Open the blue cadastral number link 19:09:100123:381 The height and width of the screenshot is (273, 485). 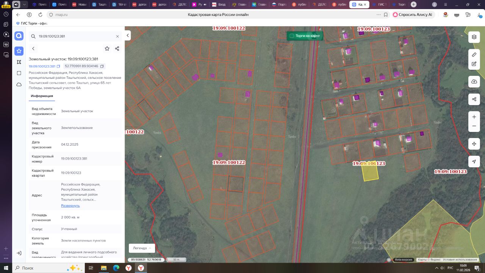point(42,66)
